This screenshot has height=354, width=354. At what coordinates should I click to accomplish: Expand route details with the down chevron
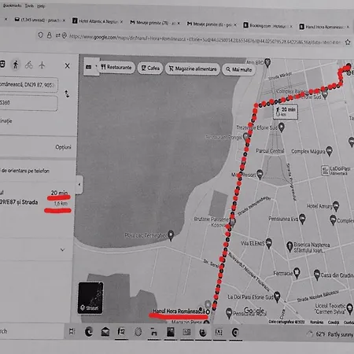[62, 249]
